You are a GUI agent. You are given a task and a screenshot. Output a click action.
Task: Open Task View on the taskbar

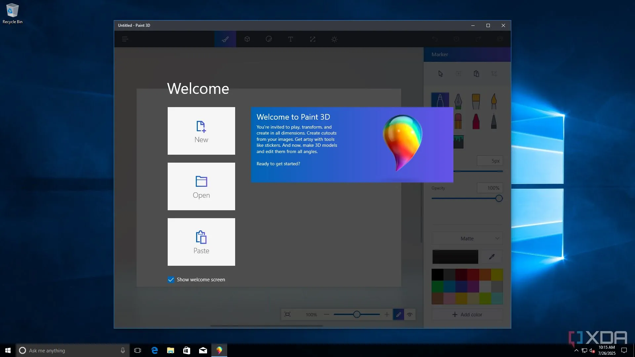(138, 350)
